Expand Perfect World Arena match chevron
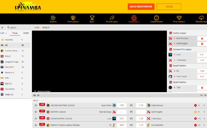The image size is (207, 128). 204,125
